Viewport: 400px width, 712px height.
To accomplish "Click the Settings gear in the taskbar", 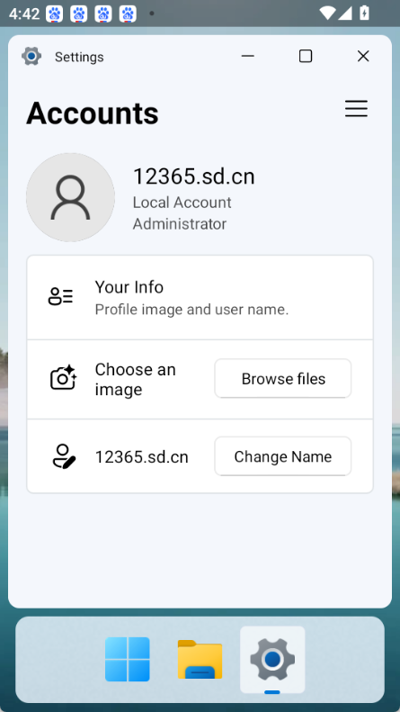I will [272, 659].
